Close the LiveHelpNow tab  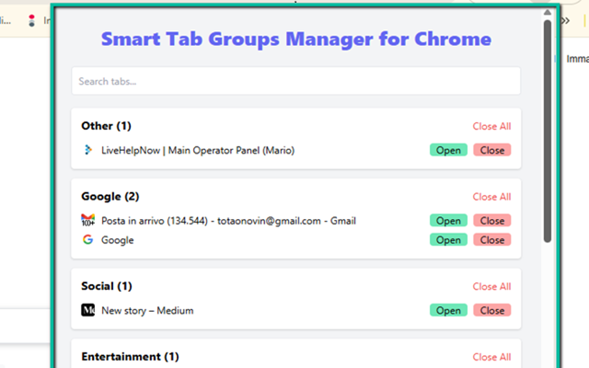tap(492, 150)
